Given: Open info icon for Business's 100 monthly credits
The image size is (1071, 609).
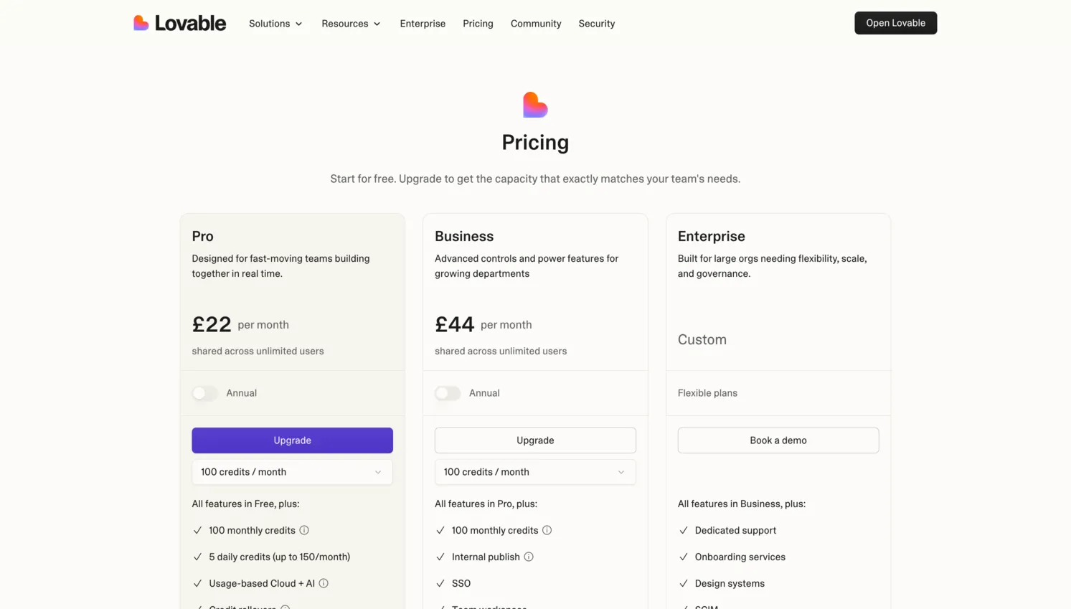Looking at the screenshot, I should (x=547, y=530).
